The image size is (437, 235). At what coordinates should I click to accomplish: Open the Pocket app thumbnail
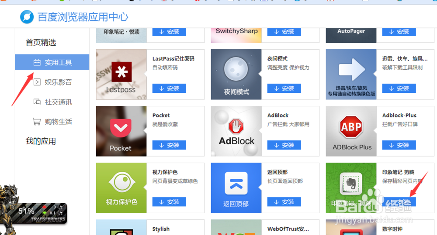pyautogui.click(x=121, y=131)
